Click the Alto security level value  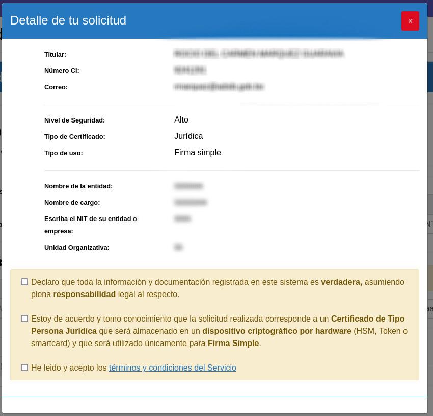pyautogui.click(x=181, y=120)
